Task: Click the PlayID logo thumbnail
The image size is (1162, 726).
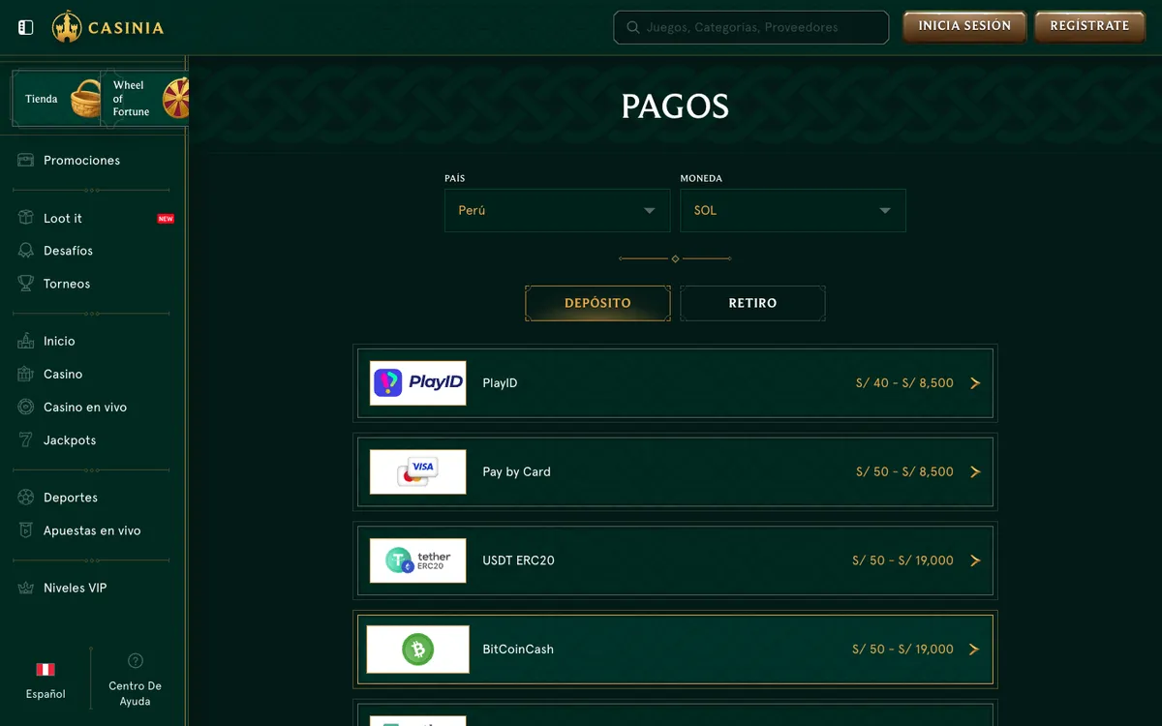Action: [417, 382]
